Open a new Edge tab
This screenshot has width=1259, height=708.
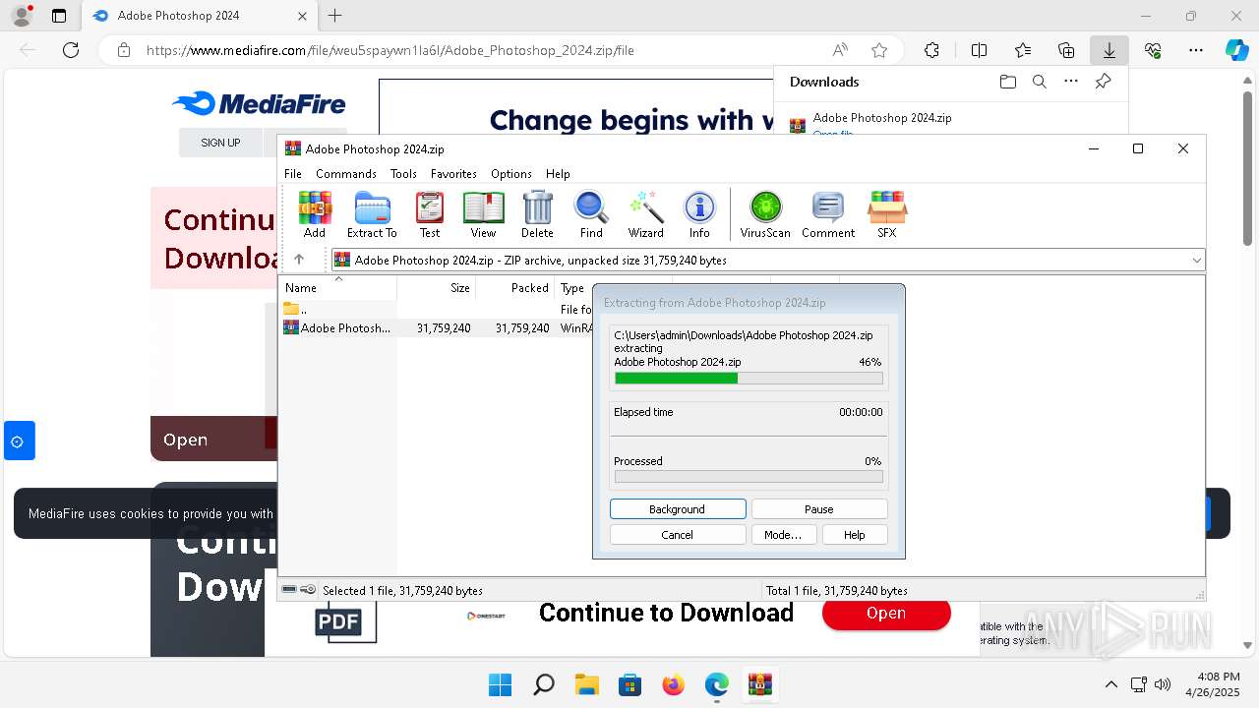click(335, 16)
